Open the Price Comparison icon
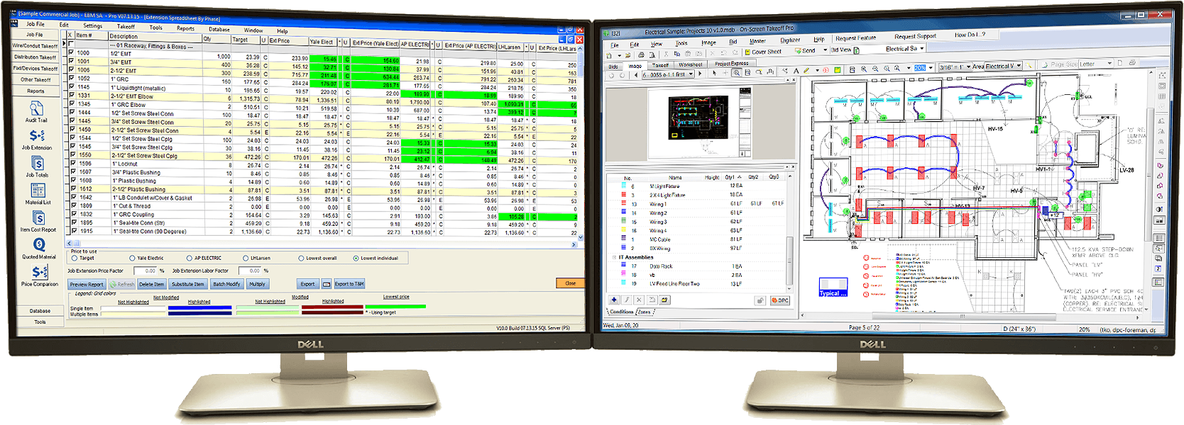Viewport: 1184px width, 425px height. pyautogui.click(x=40, y=272)
